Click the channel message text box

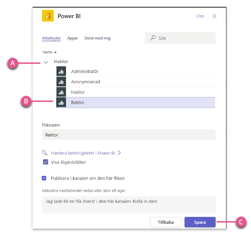129,205
